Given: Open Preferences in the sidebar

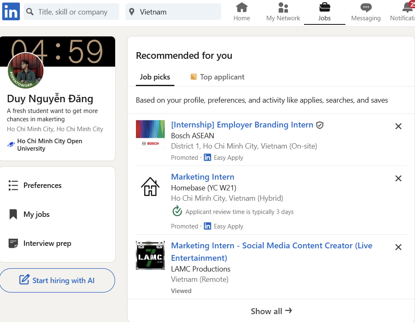Looking at the screenshot, I should 42,185.
